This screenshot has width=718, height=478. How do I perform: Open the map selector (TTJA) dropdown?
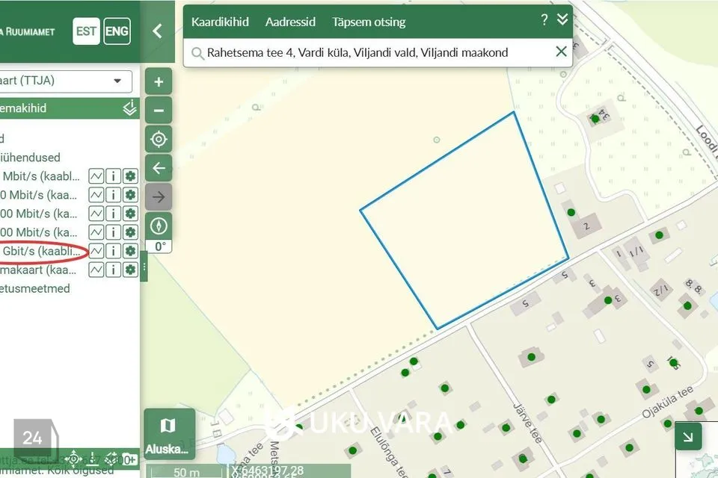[x=66, y=81]
